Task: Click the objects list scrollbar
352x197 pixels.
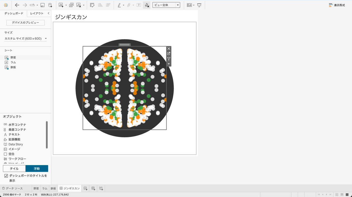Action: point(47,135)
